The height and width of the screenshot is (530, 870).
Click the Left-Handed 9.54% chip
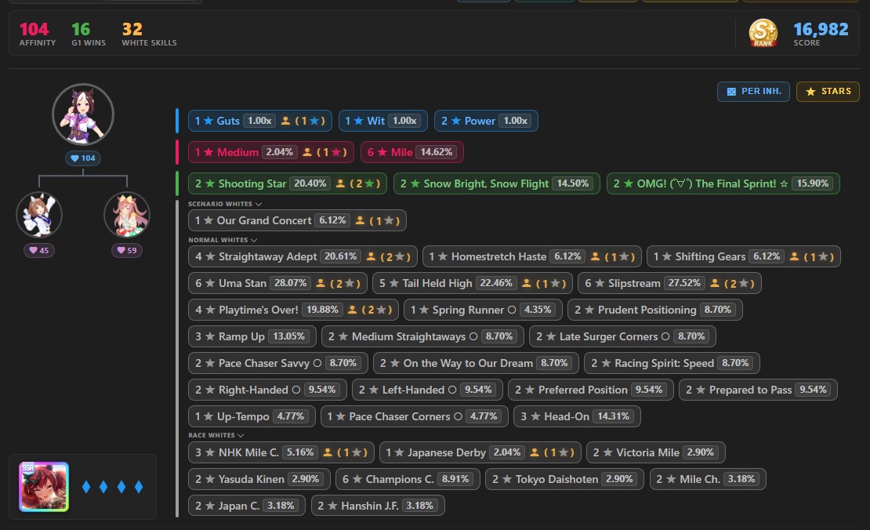click(x=427, y=390)
